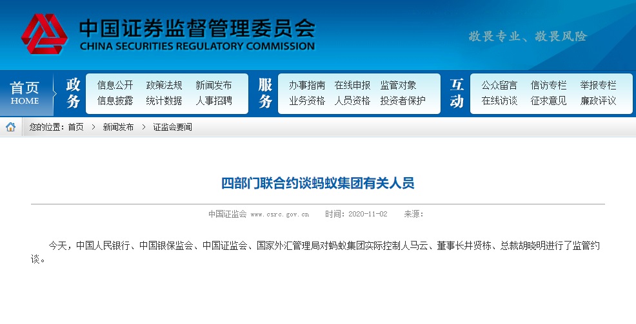This screenshot has width=636, height=324.
Task: Click 证监会要闻 breadcrumb link
Action: coord(172,127)
